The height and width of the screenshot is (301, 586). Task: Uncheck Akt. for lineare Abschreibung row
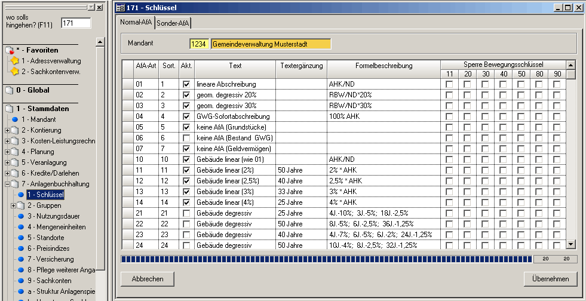[x=186, y=84]
